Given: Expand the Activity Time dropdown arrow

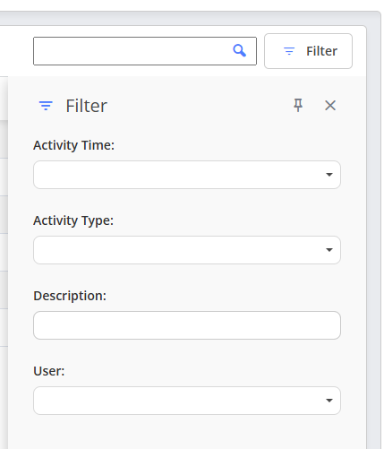Looking at the screenshot, I should [x=329, y=175].
